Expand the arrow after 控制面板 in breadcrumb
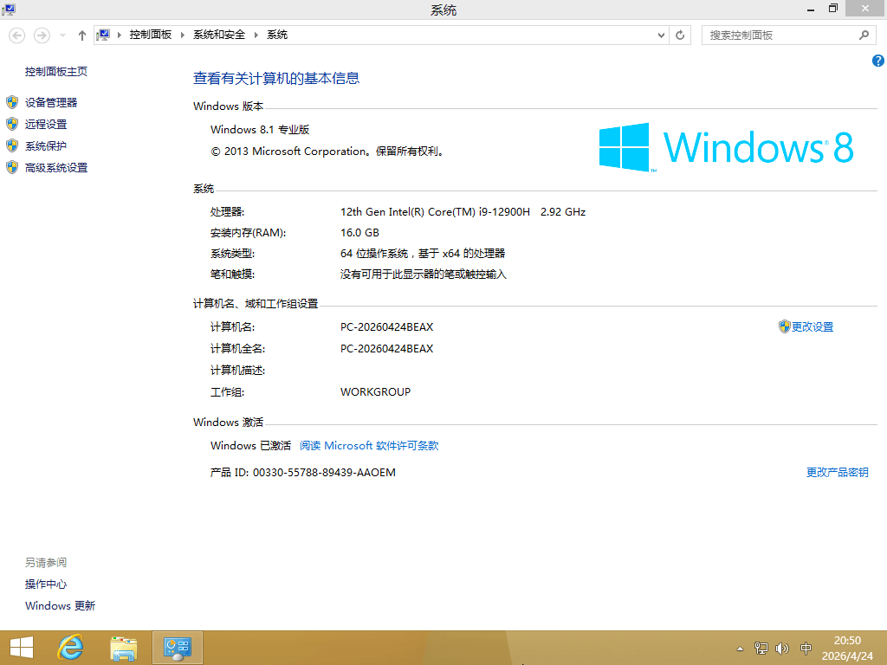Image resolution: width=887 pixels, height=665 pixels. [182, 36]
